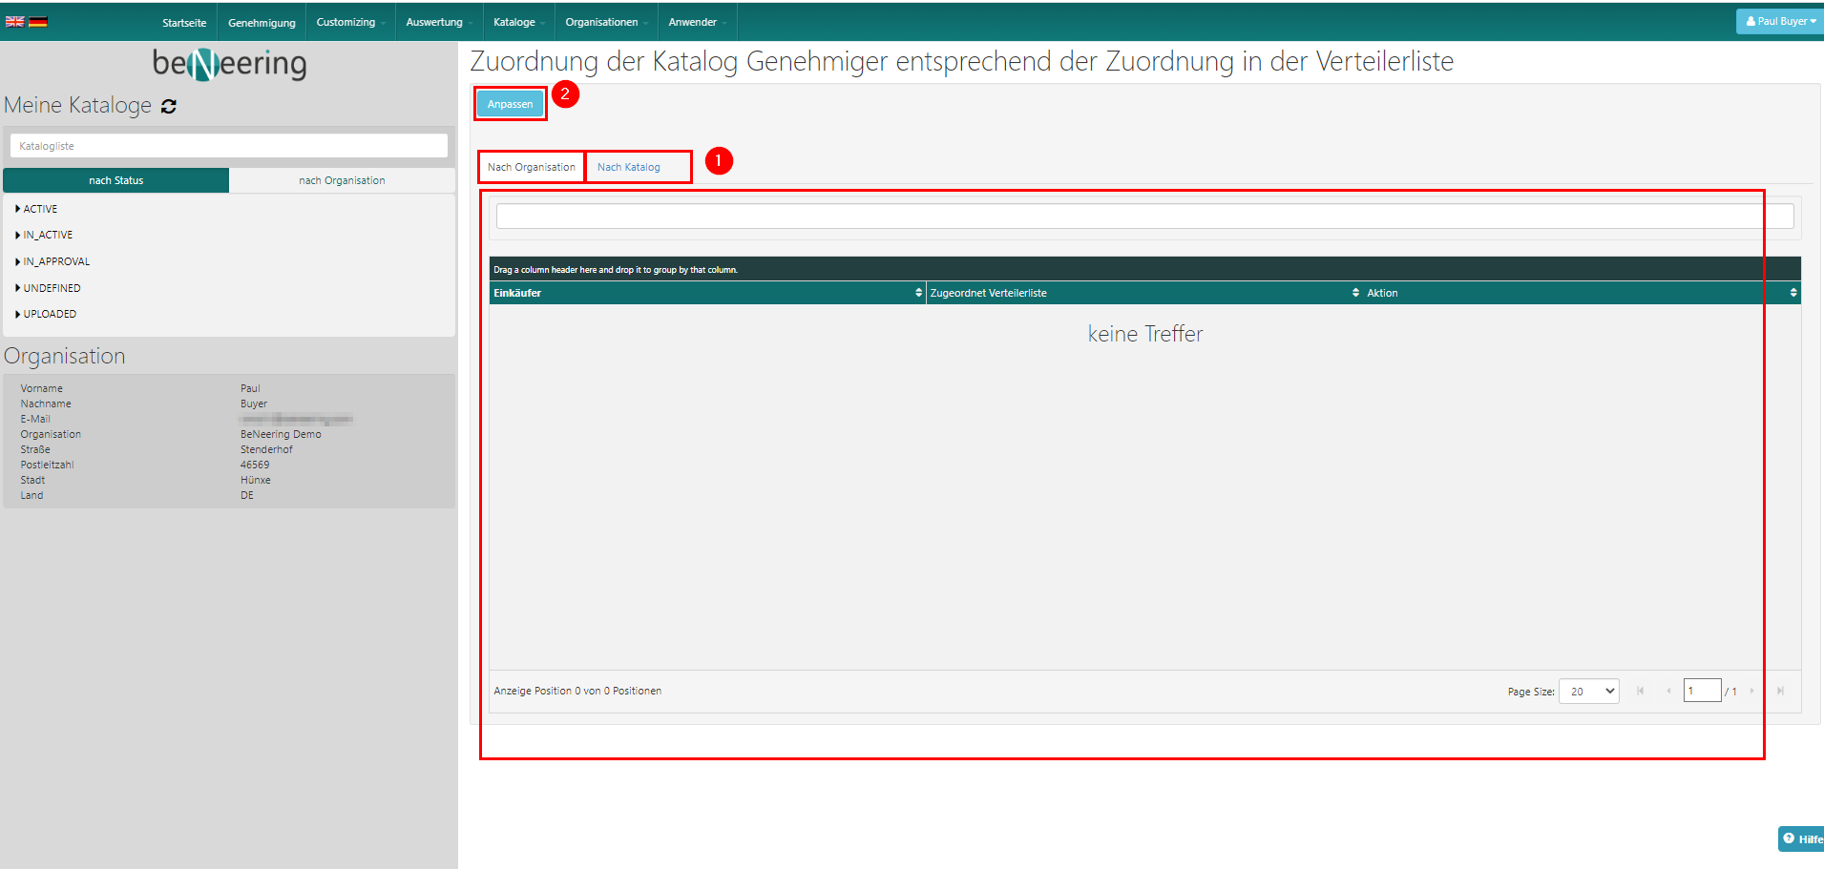
Task: Open Startseite link in navigation
Action: click(x=184, y=22)
